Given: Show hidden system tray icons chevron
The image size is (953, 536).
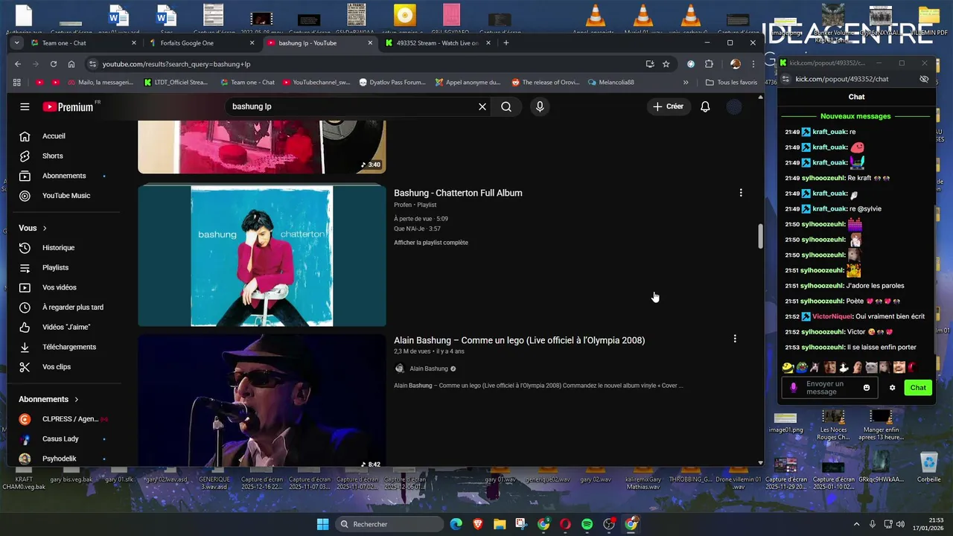Looking at the screenshot, I should (856, 524).
